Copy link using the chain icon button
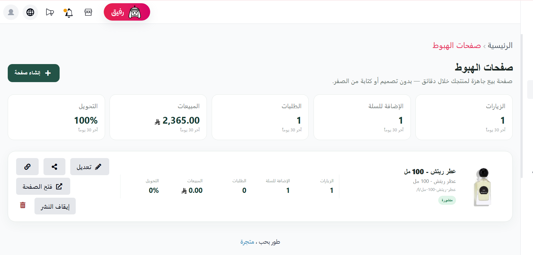 [27, 166]
